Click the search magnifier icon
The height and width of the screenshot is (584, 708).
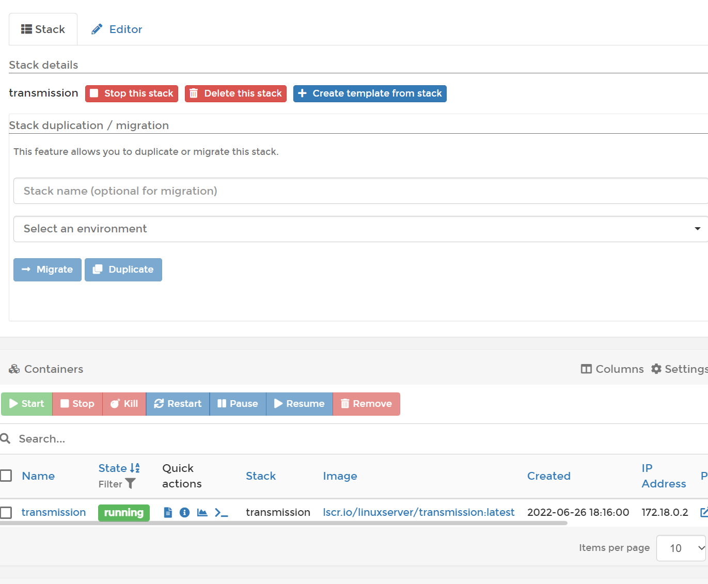tap(6, 439)
